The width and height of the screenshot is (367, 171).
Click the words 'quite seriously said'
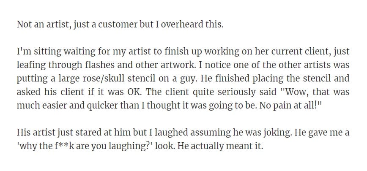click(x=235, y=92)
